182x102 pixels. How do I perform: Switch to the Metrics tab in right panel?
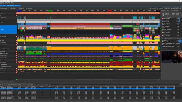168,11
